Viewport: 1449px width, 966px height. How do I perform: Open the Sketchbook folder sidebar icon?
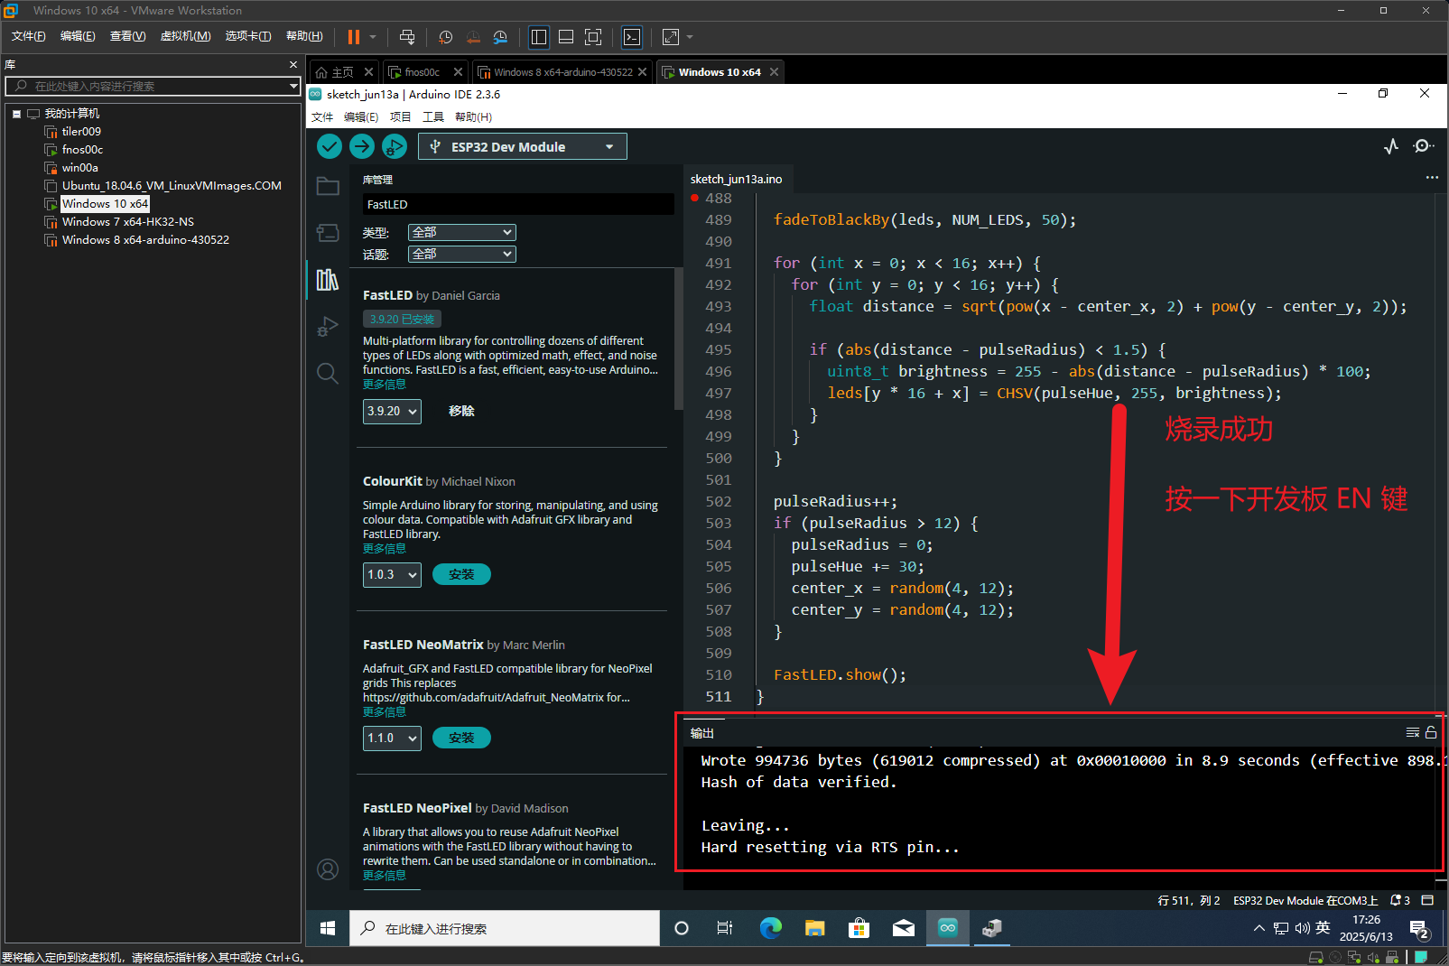[328, 187]
